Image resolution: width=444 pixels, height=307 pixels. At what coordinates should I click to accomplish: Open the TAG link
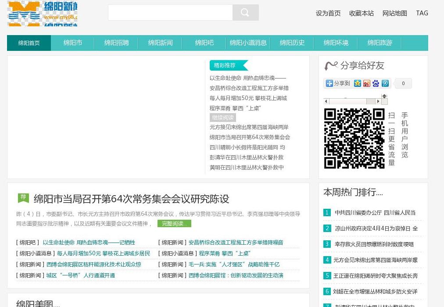coord(422,13)
